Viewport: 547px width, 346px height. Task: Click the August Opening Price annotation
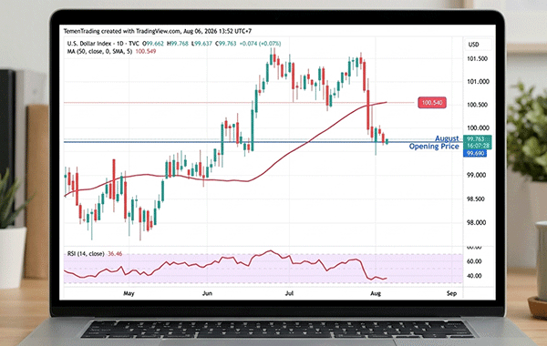(434, 143)
